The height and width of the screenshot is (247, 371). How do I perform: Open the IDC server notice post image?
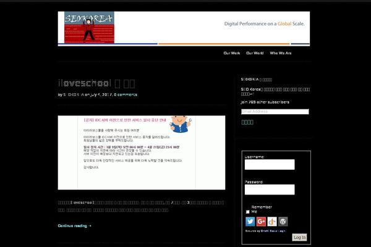pyautogui.click(x=142, y=153)
